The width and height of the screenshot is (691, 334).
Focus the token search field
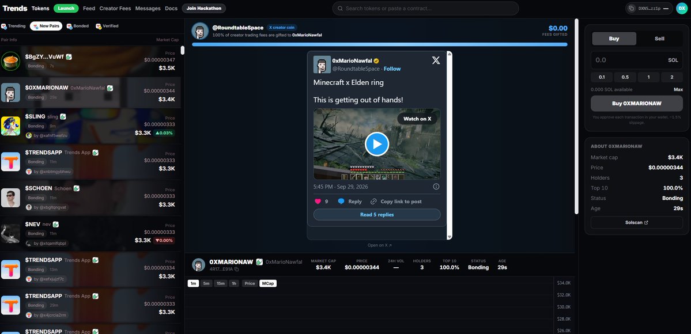(425, 9)
